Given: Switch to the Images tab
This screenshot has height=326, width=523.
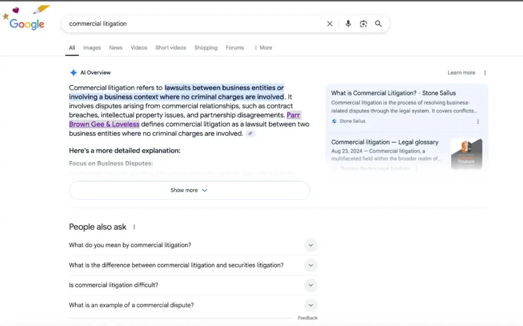Looking at the screenshot, I should click(x=92, y=47).
